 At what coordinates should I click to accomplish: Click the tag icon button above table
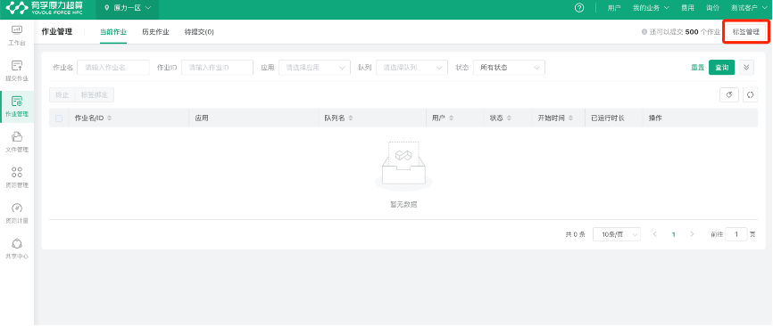pyautogui.click(x=729, y=95)
